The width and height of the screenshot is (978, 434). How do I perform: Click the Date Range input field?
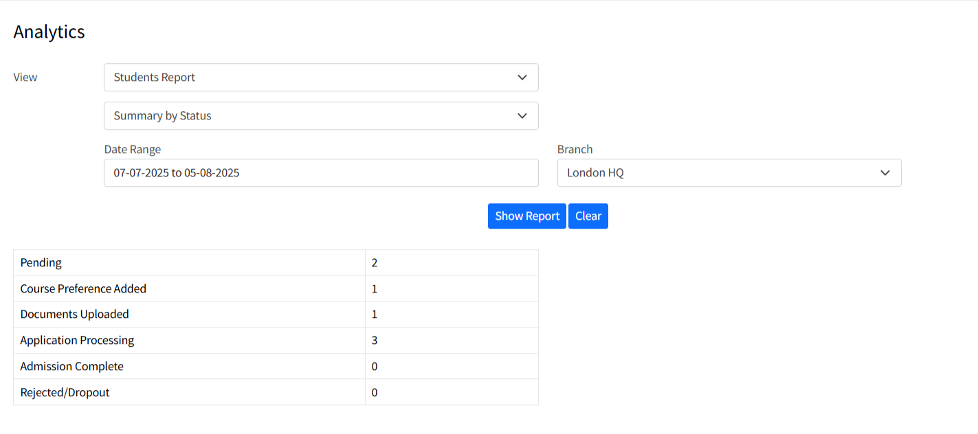coord(320,173)
